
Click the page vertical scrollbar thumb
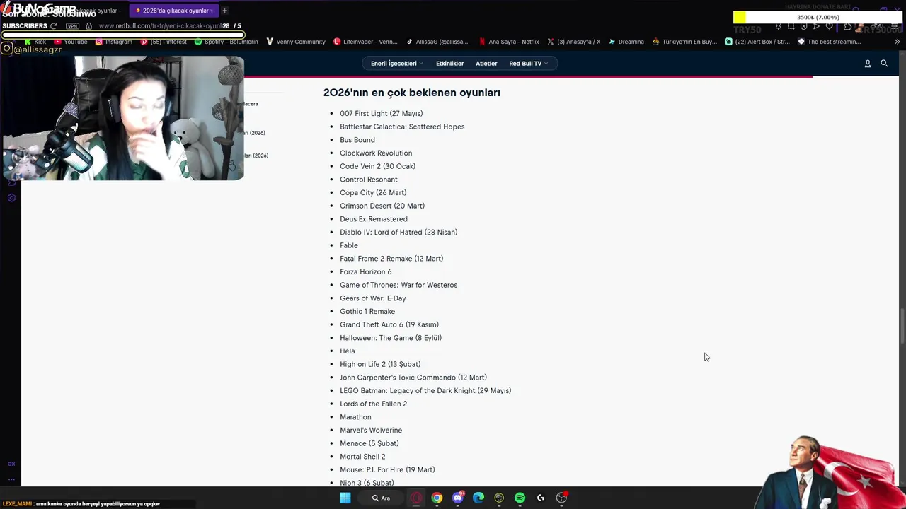click(x=902, y=325)
